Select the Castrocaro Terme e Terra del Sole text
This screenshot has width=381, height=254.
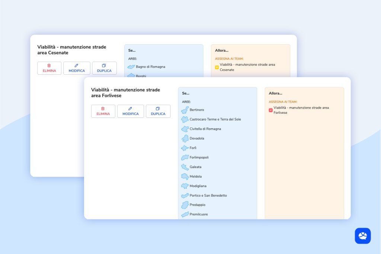pos(215,119)
